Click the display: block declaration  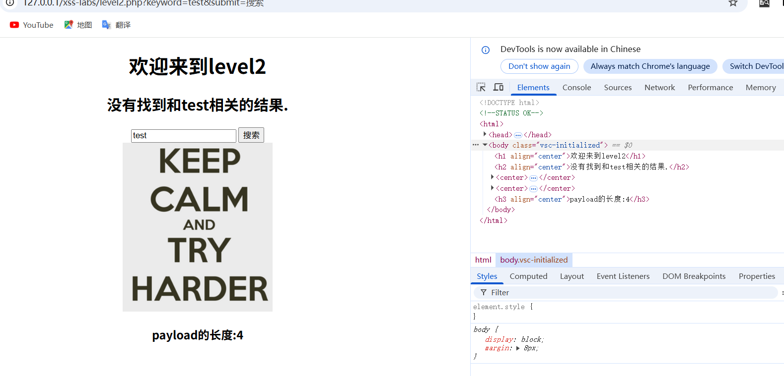(x=514, y=339)
